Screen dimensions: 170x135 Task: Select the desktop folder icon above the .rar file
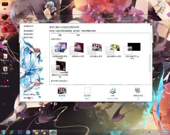tap(5, 70)
